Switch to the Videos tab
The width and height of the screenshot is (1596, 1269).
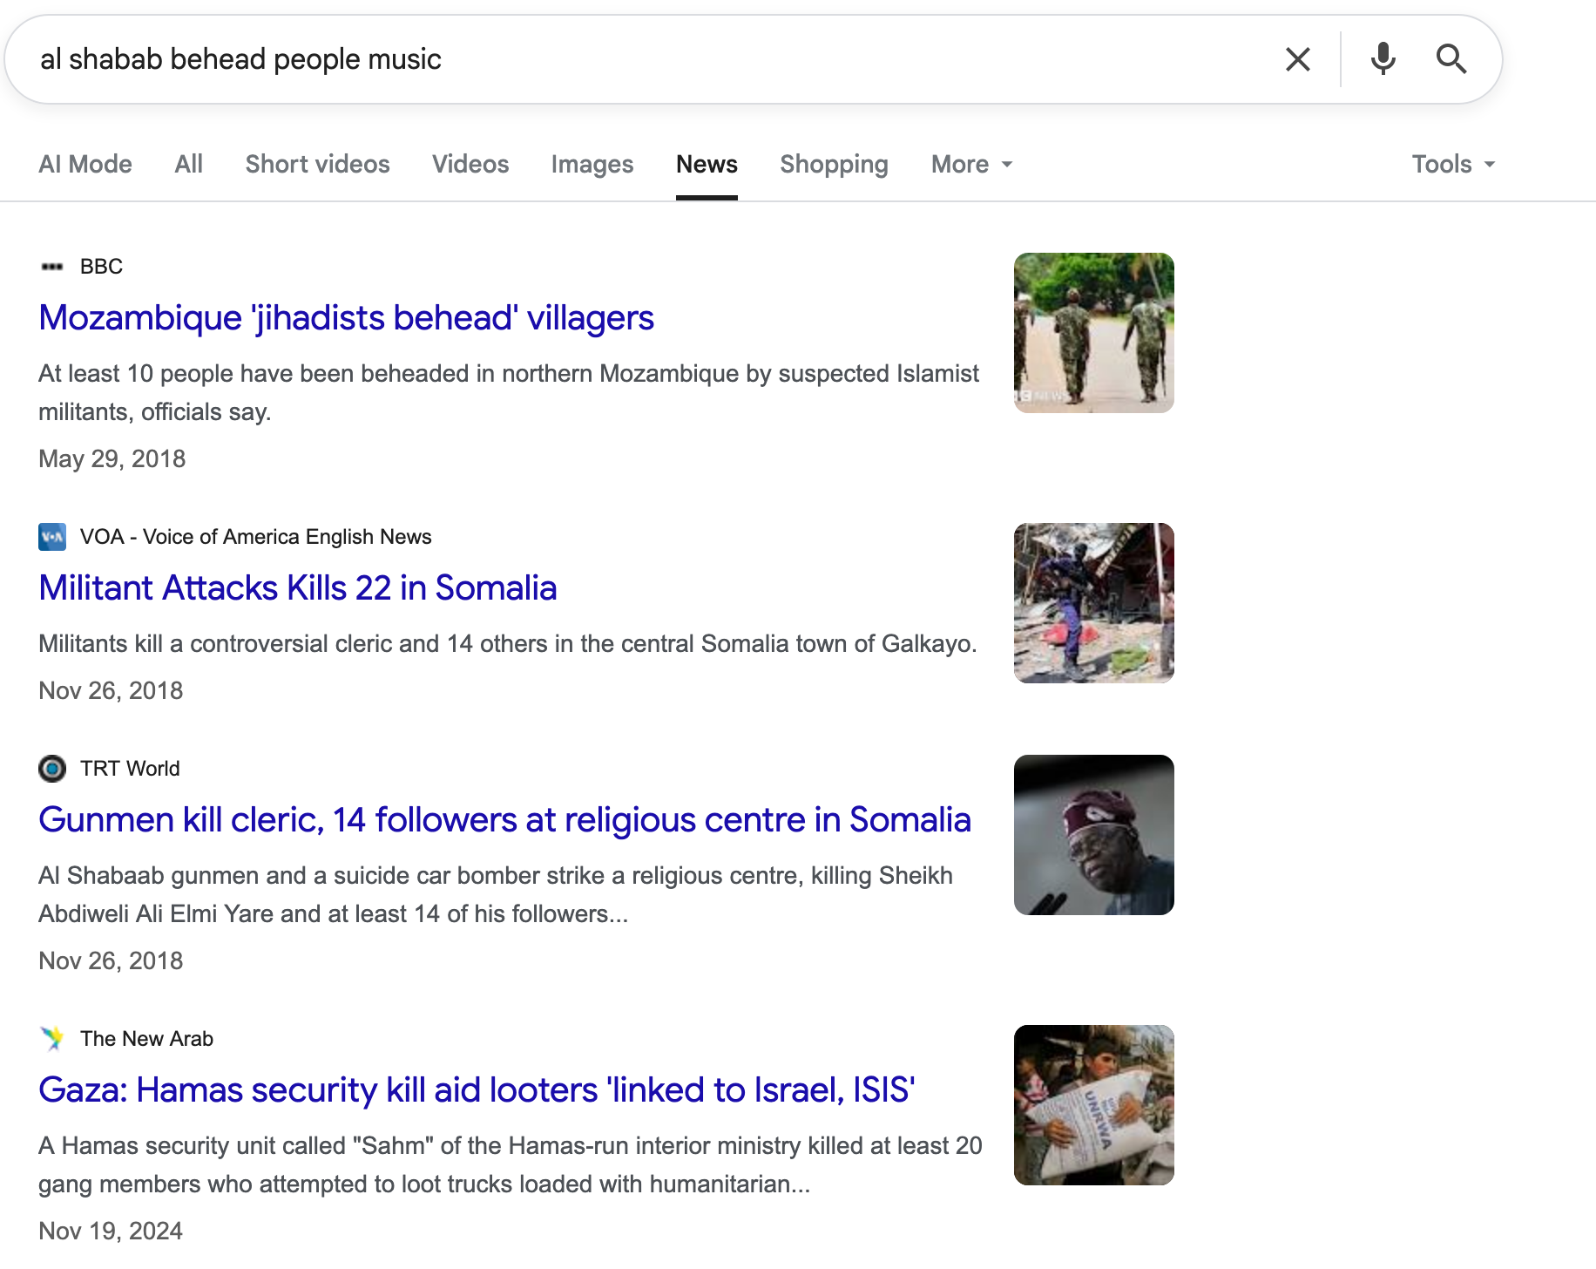point(470,165)
